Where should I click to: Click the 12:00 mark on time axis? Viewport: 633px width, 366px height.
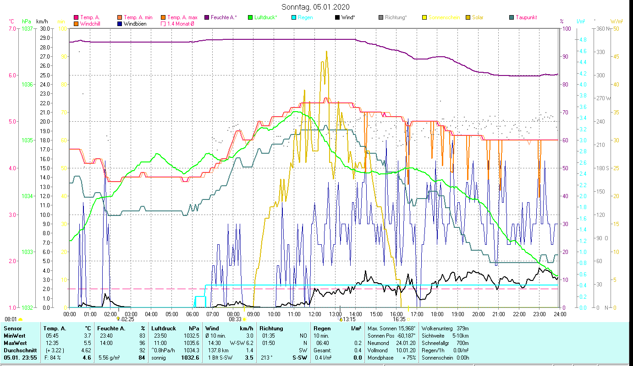pos(315,314)
